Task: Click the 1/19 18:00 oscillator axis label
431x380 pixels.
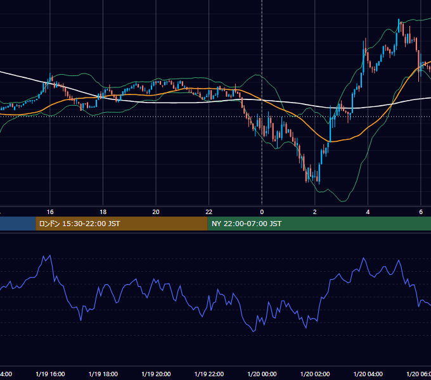Action: point(103,374)
